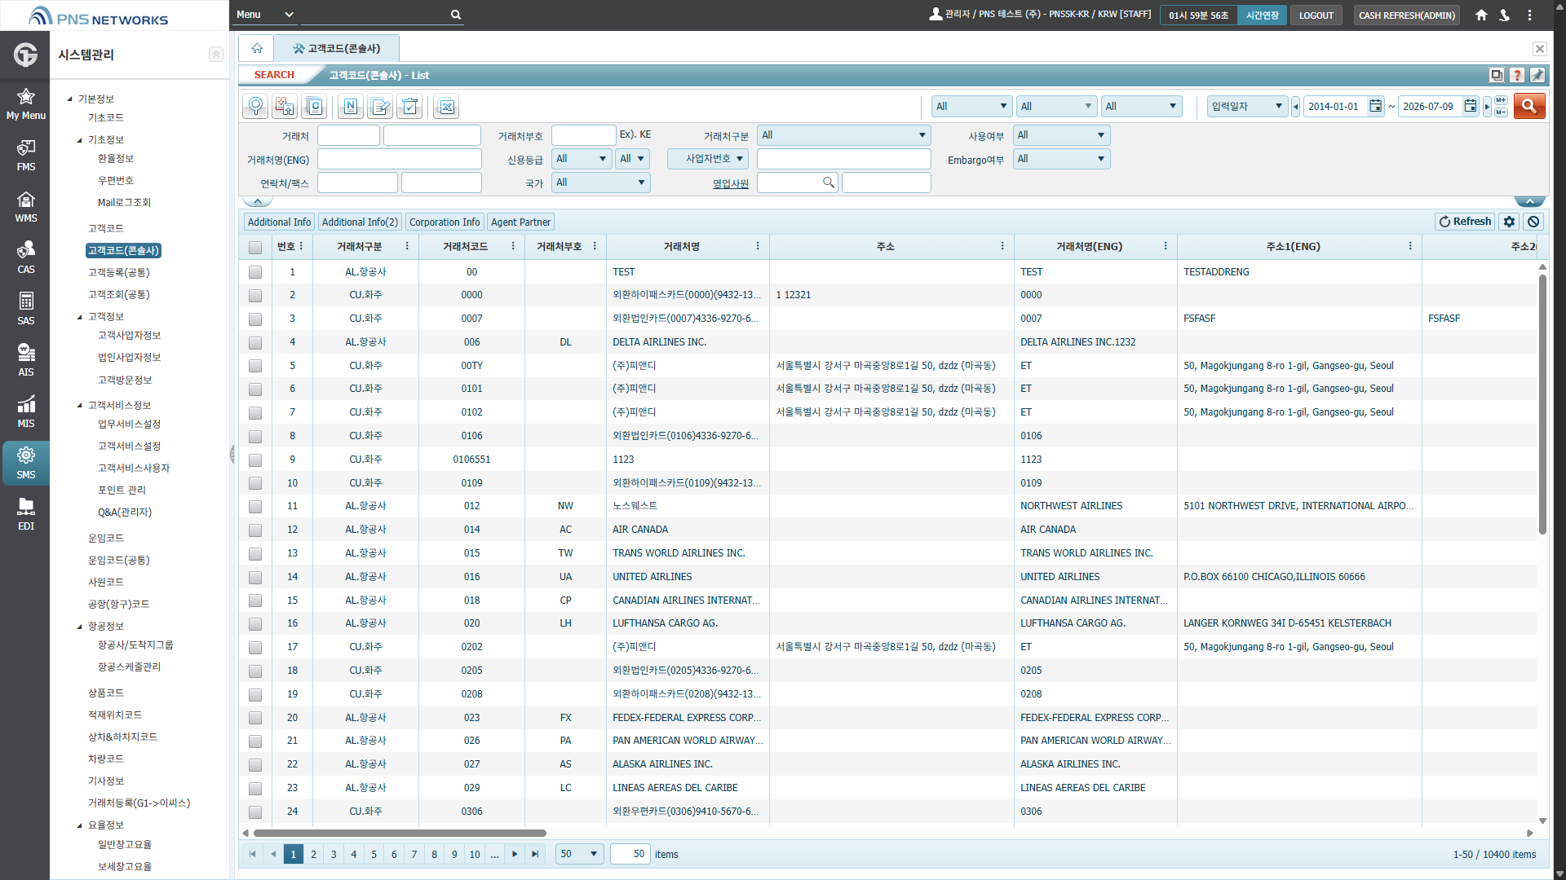Open the WMS module in sidebar

coord(25,206)
